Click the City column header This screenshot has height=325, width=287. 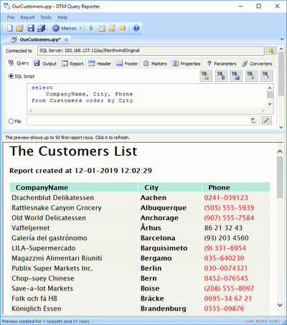170,187
